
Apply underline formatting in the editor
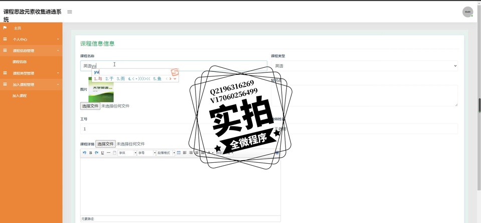102,153
